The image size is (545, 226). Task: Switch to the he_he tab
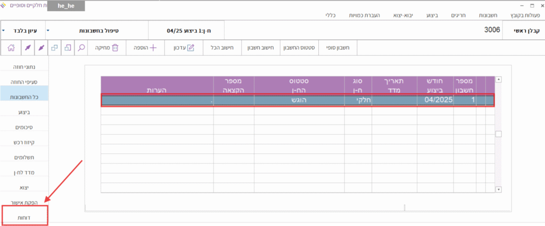coord(65,6)
